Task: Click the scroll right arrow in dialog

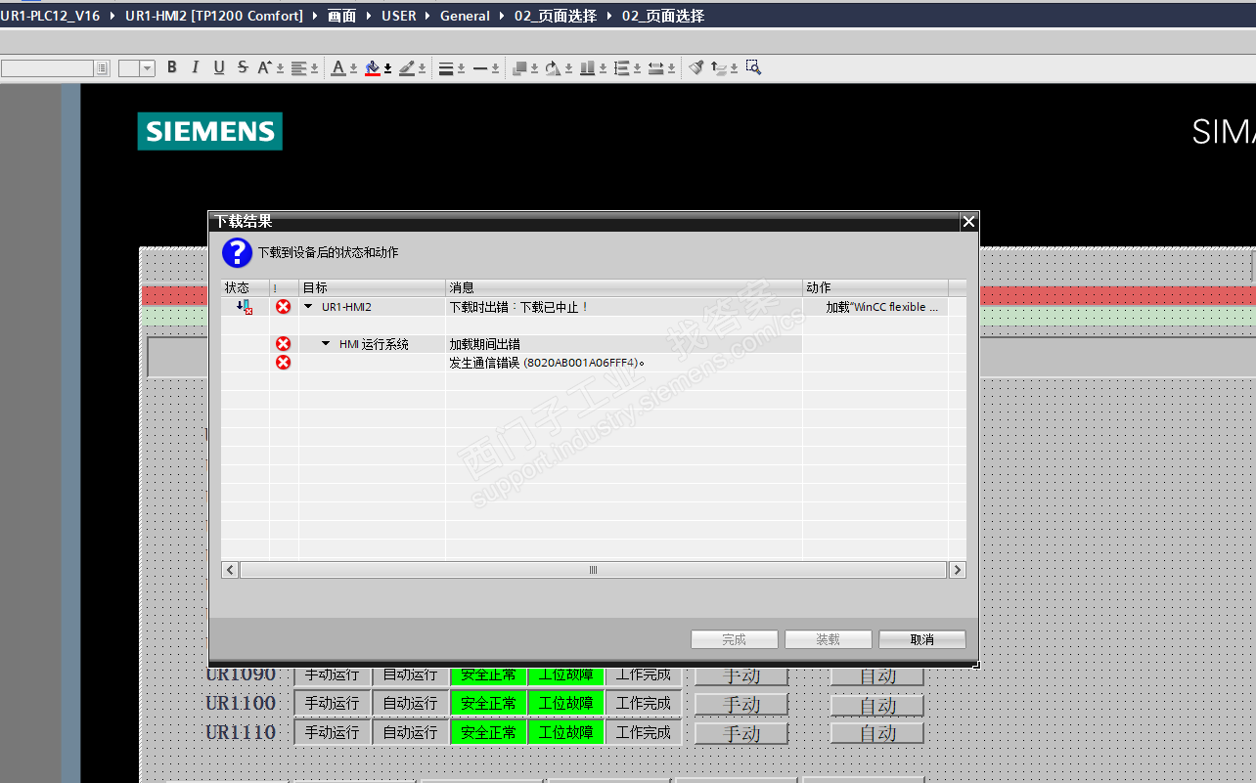Action: coord(957,570)
